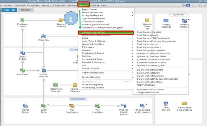Image resolution: width=207 pixels, height=126 pixels.
Task: Click Enter Credit Card Charges icon
Action: pyautogui.click(x=184, y=104)
